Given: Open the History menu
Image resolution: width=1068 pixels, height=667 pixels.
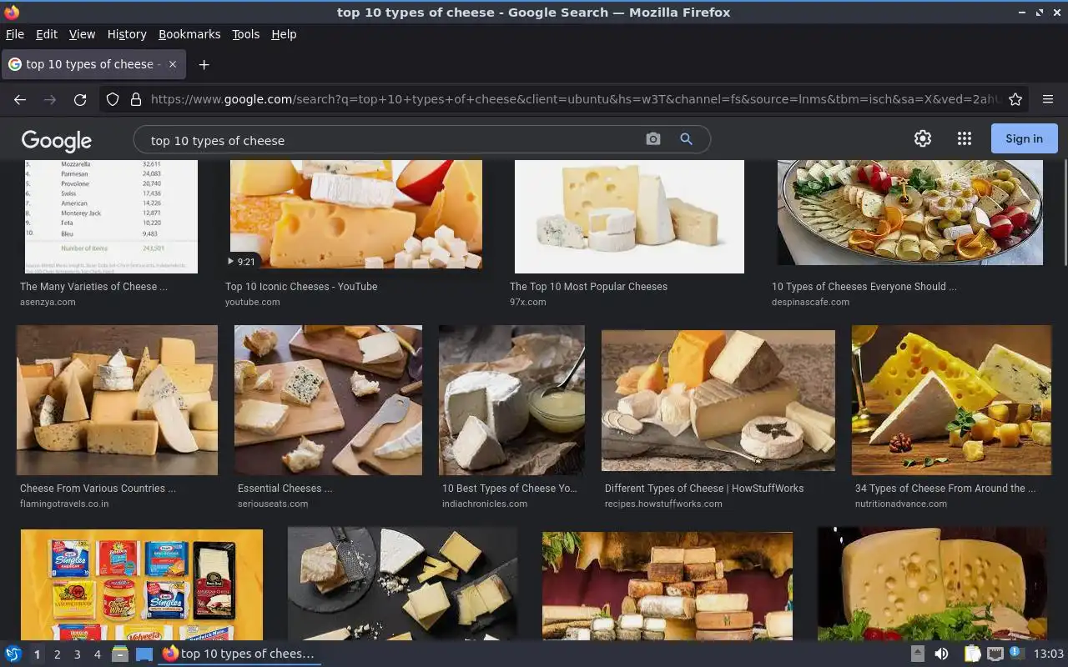Looking at the screenshot, I should [127, 34].
